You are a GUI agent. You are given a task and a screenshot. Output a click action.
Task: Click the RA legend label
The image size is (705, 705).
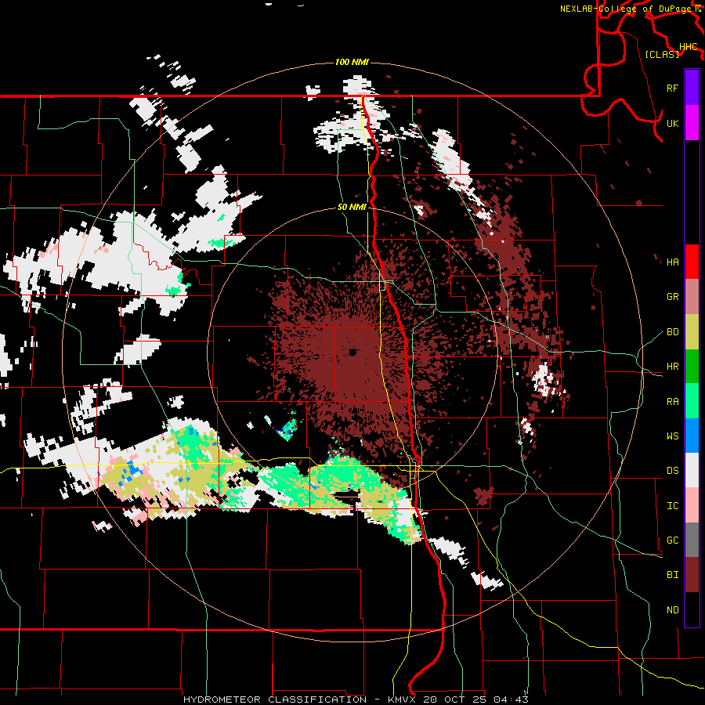click(x=673, y=402)
